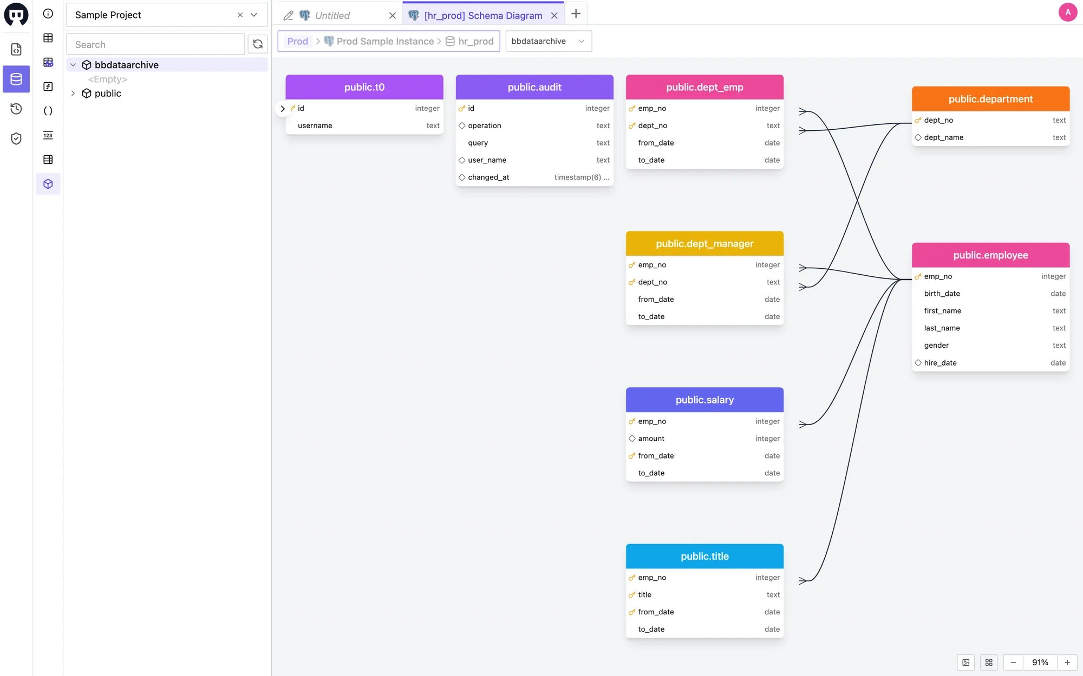Click changed_at column in public.audit
Viewport: 1083px width, 676px height.
[x=534, y=177]
